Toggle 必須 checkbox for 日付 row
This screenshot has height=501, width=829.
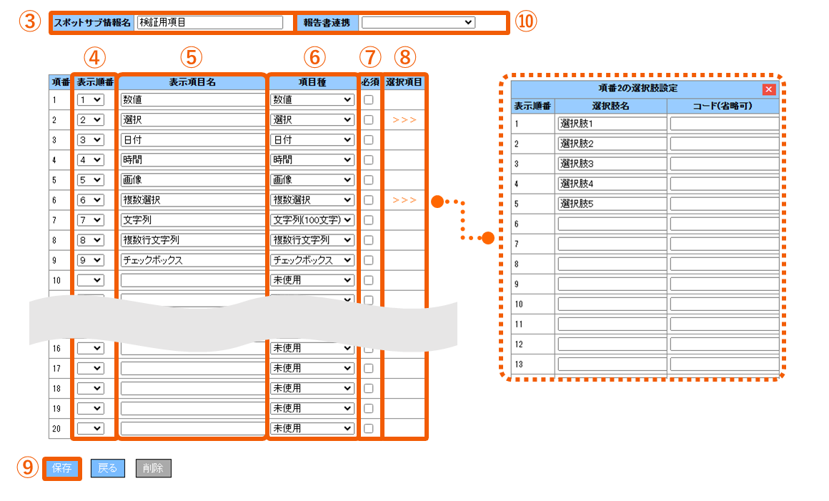tap(369, 140)
